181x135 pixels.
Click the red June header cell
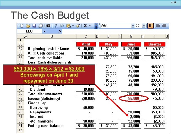[131, 44]
